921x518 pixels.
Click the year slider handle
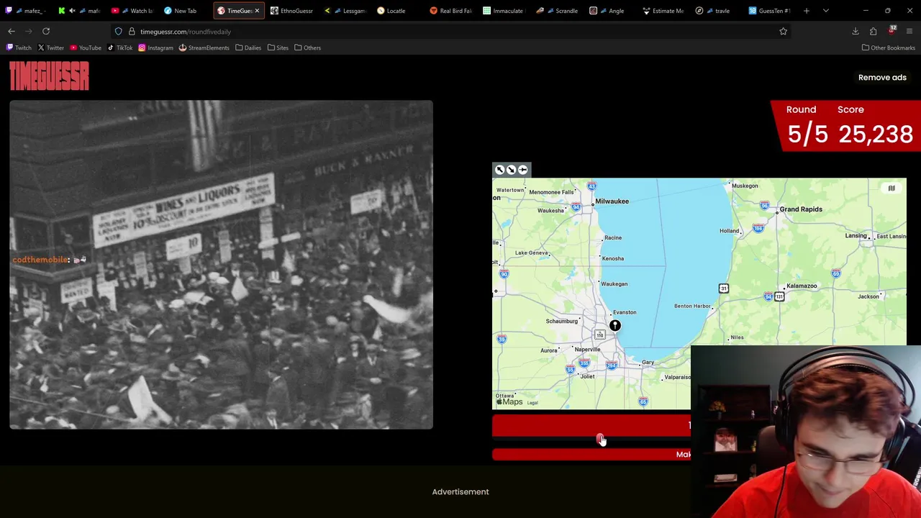click(599, 438)
